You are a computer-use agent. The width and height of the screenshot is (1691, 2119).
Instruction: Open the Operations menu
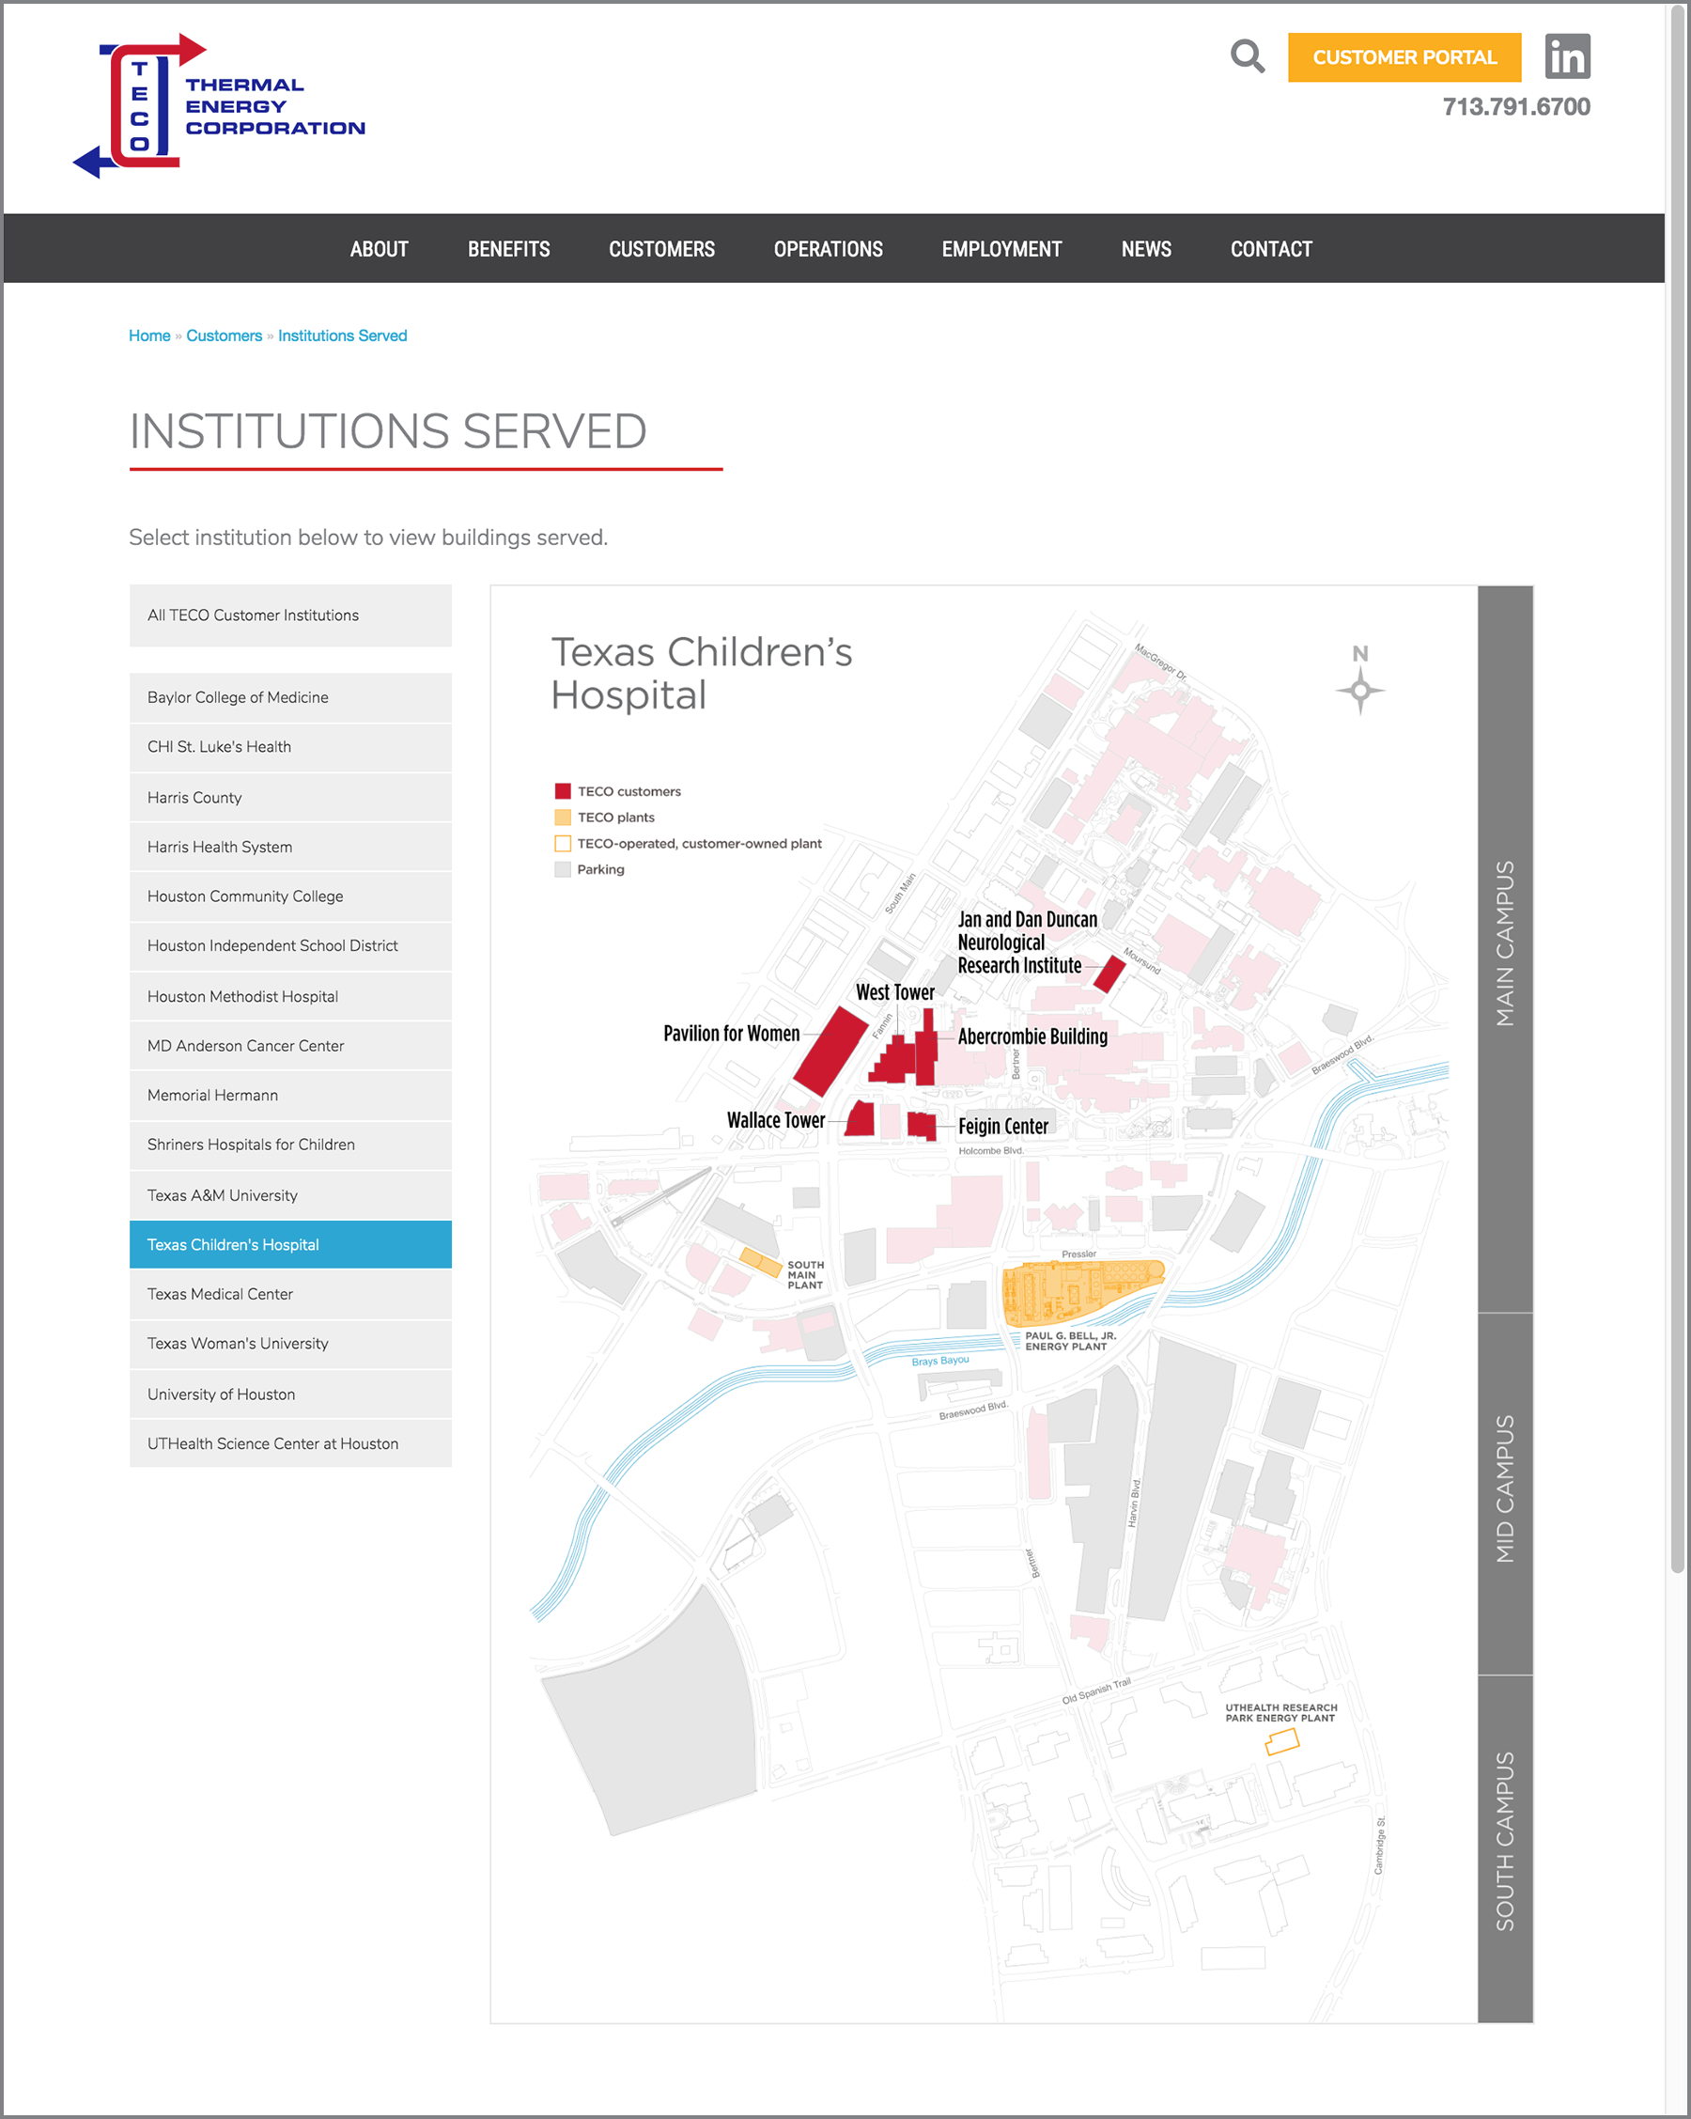pyautogui.click(x=829, y=249)
